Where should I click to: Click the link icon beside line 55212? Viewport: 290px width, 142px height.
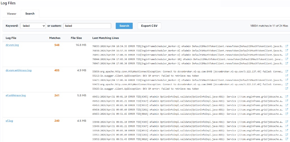(x=287, y=76)
